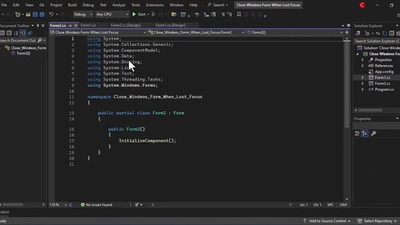Image resolution: width=400 pixels, height=225 pixels.
Task: Click the Search Solution Explorer input field
Action: 376,41
